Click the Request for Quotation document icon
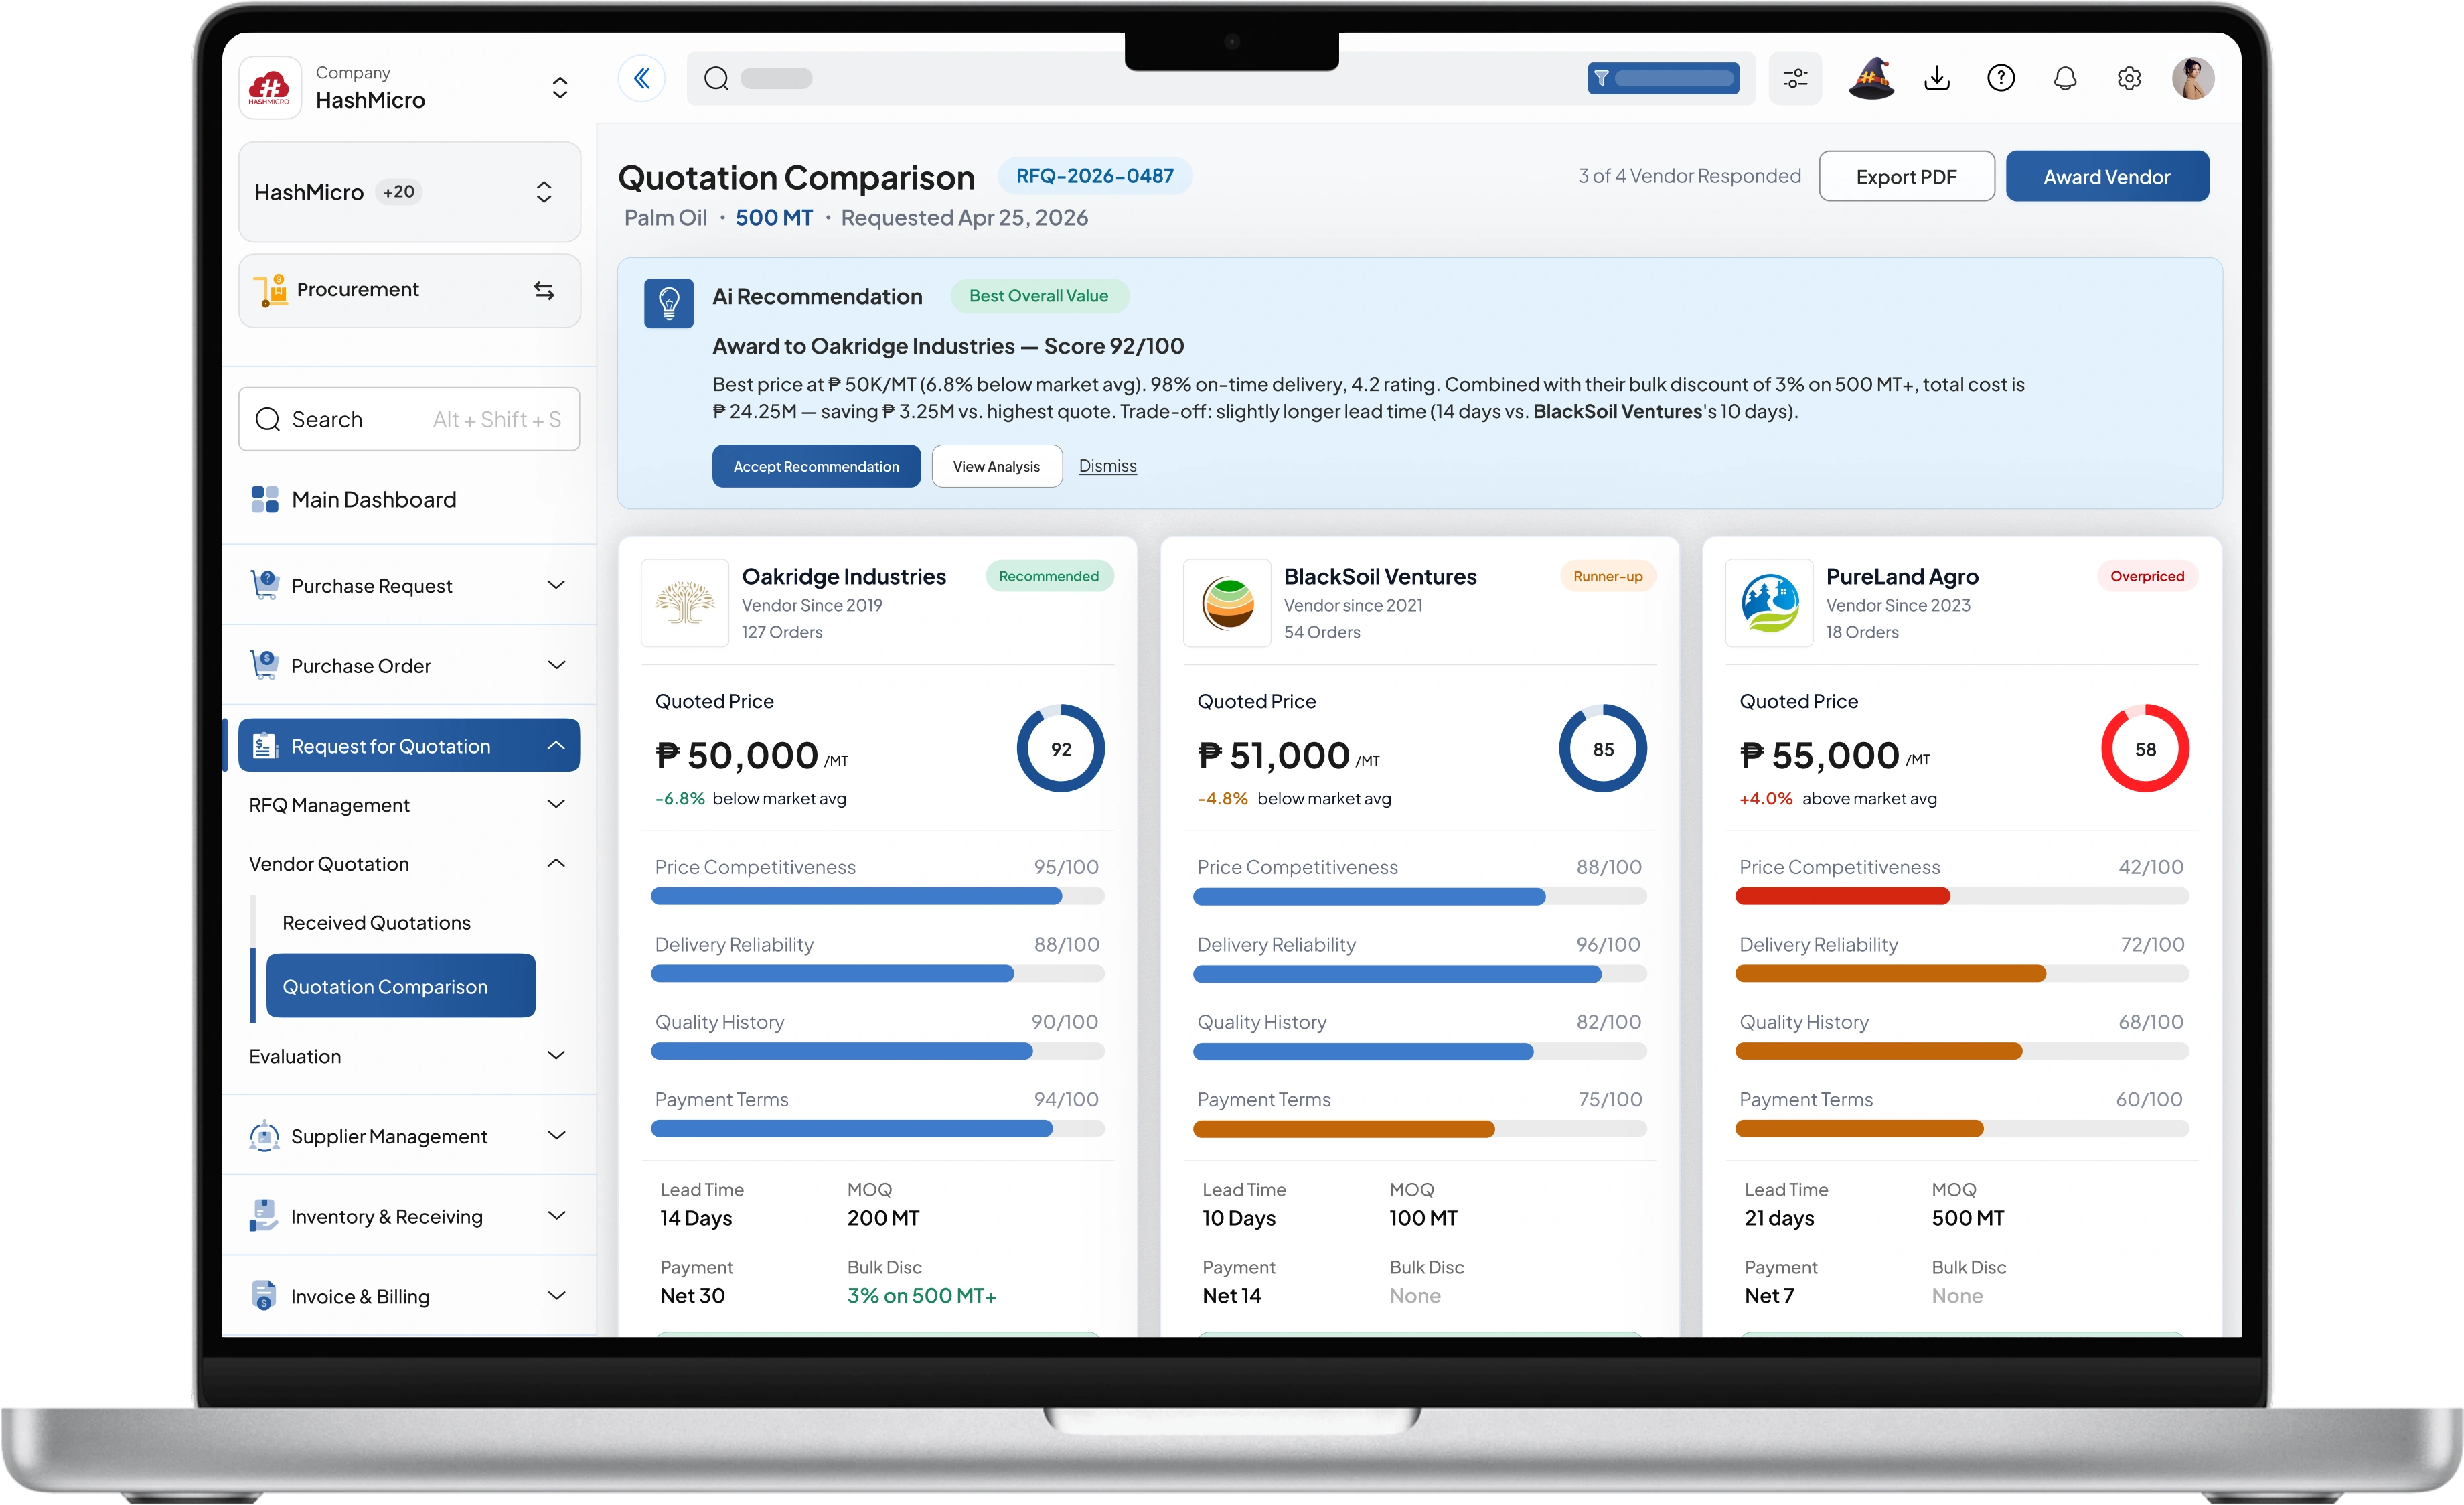 point(265,746)
